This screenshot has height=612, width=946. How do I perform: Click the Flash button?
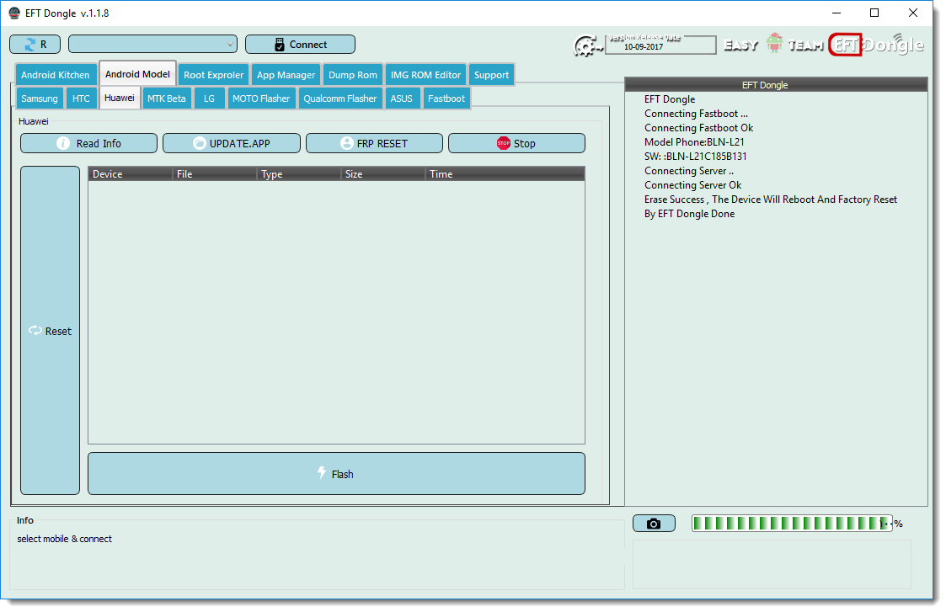tap(336, 474)
